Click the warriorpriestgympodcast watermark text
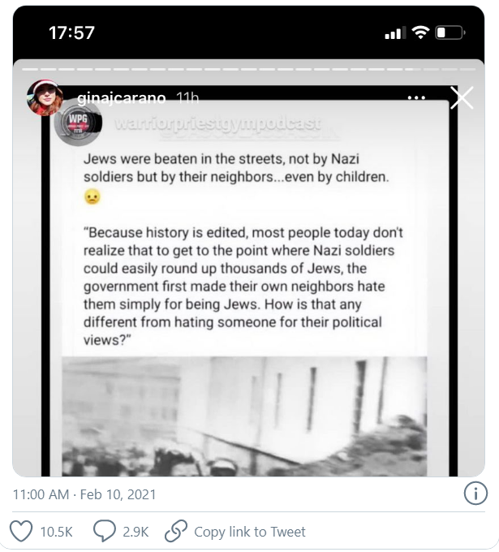Viewport: 499px width, 552px height. (x=217, y=124)
